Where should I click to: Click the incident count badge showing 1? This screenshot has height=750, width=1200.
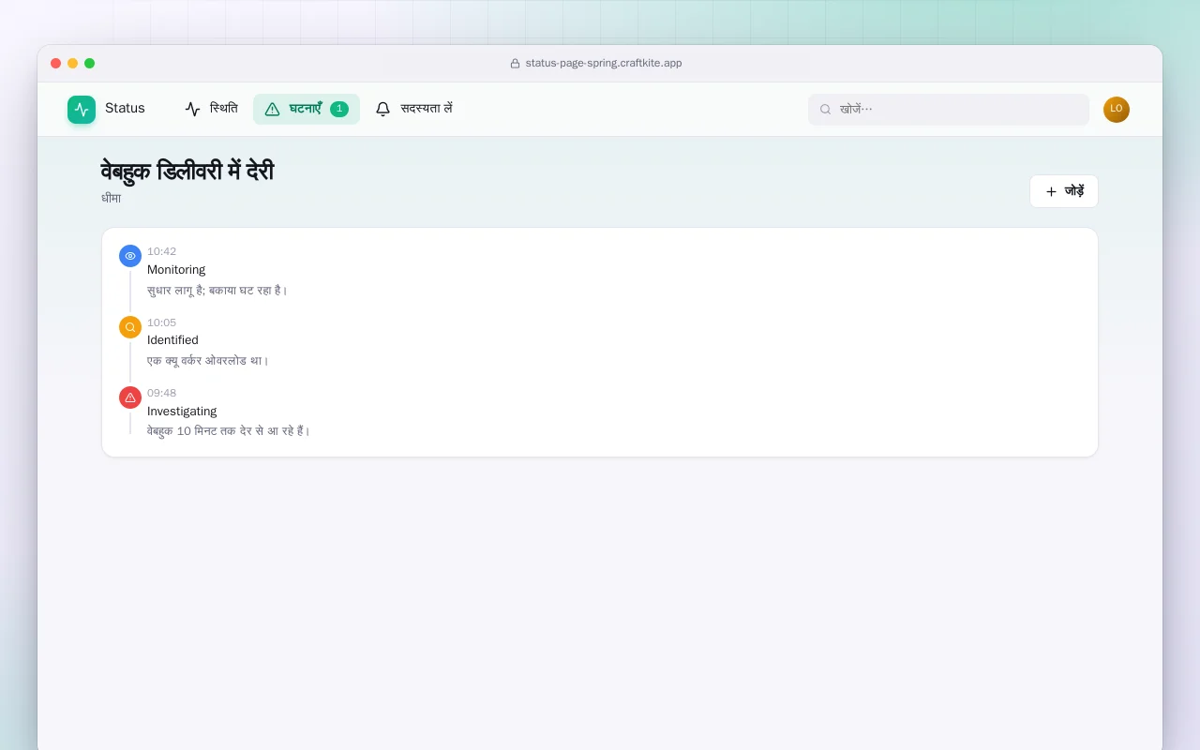click(339, 109)
